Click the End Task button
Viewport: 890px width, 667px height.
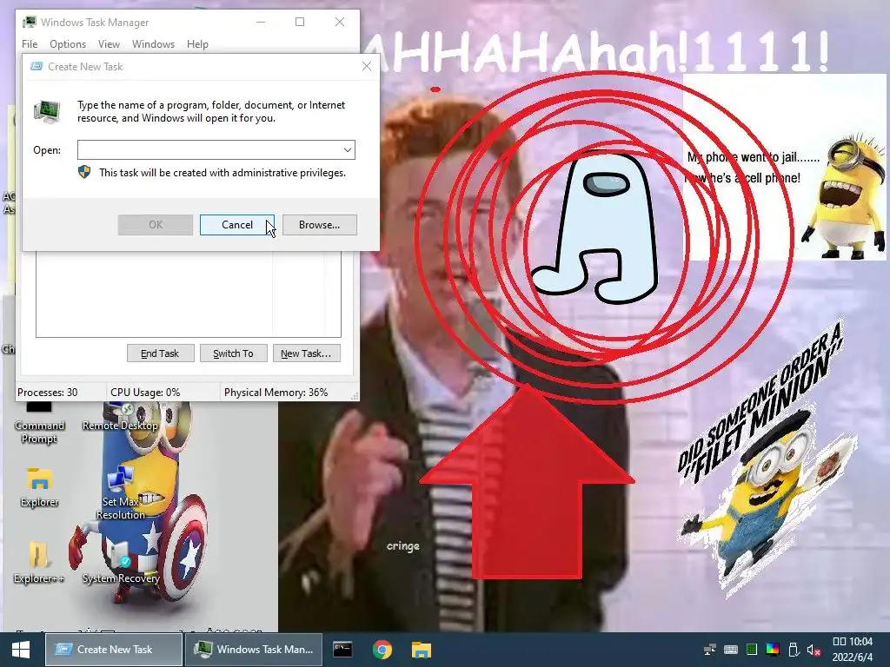pos(160,353)
